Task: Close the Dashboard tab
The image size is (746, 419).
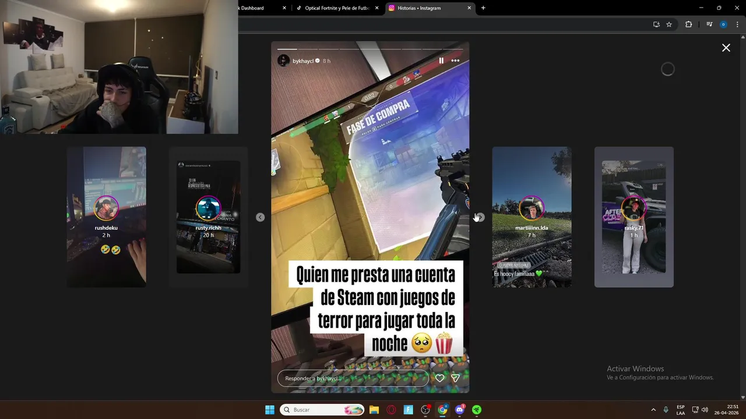Action: click(284, 8)
